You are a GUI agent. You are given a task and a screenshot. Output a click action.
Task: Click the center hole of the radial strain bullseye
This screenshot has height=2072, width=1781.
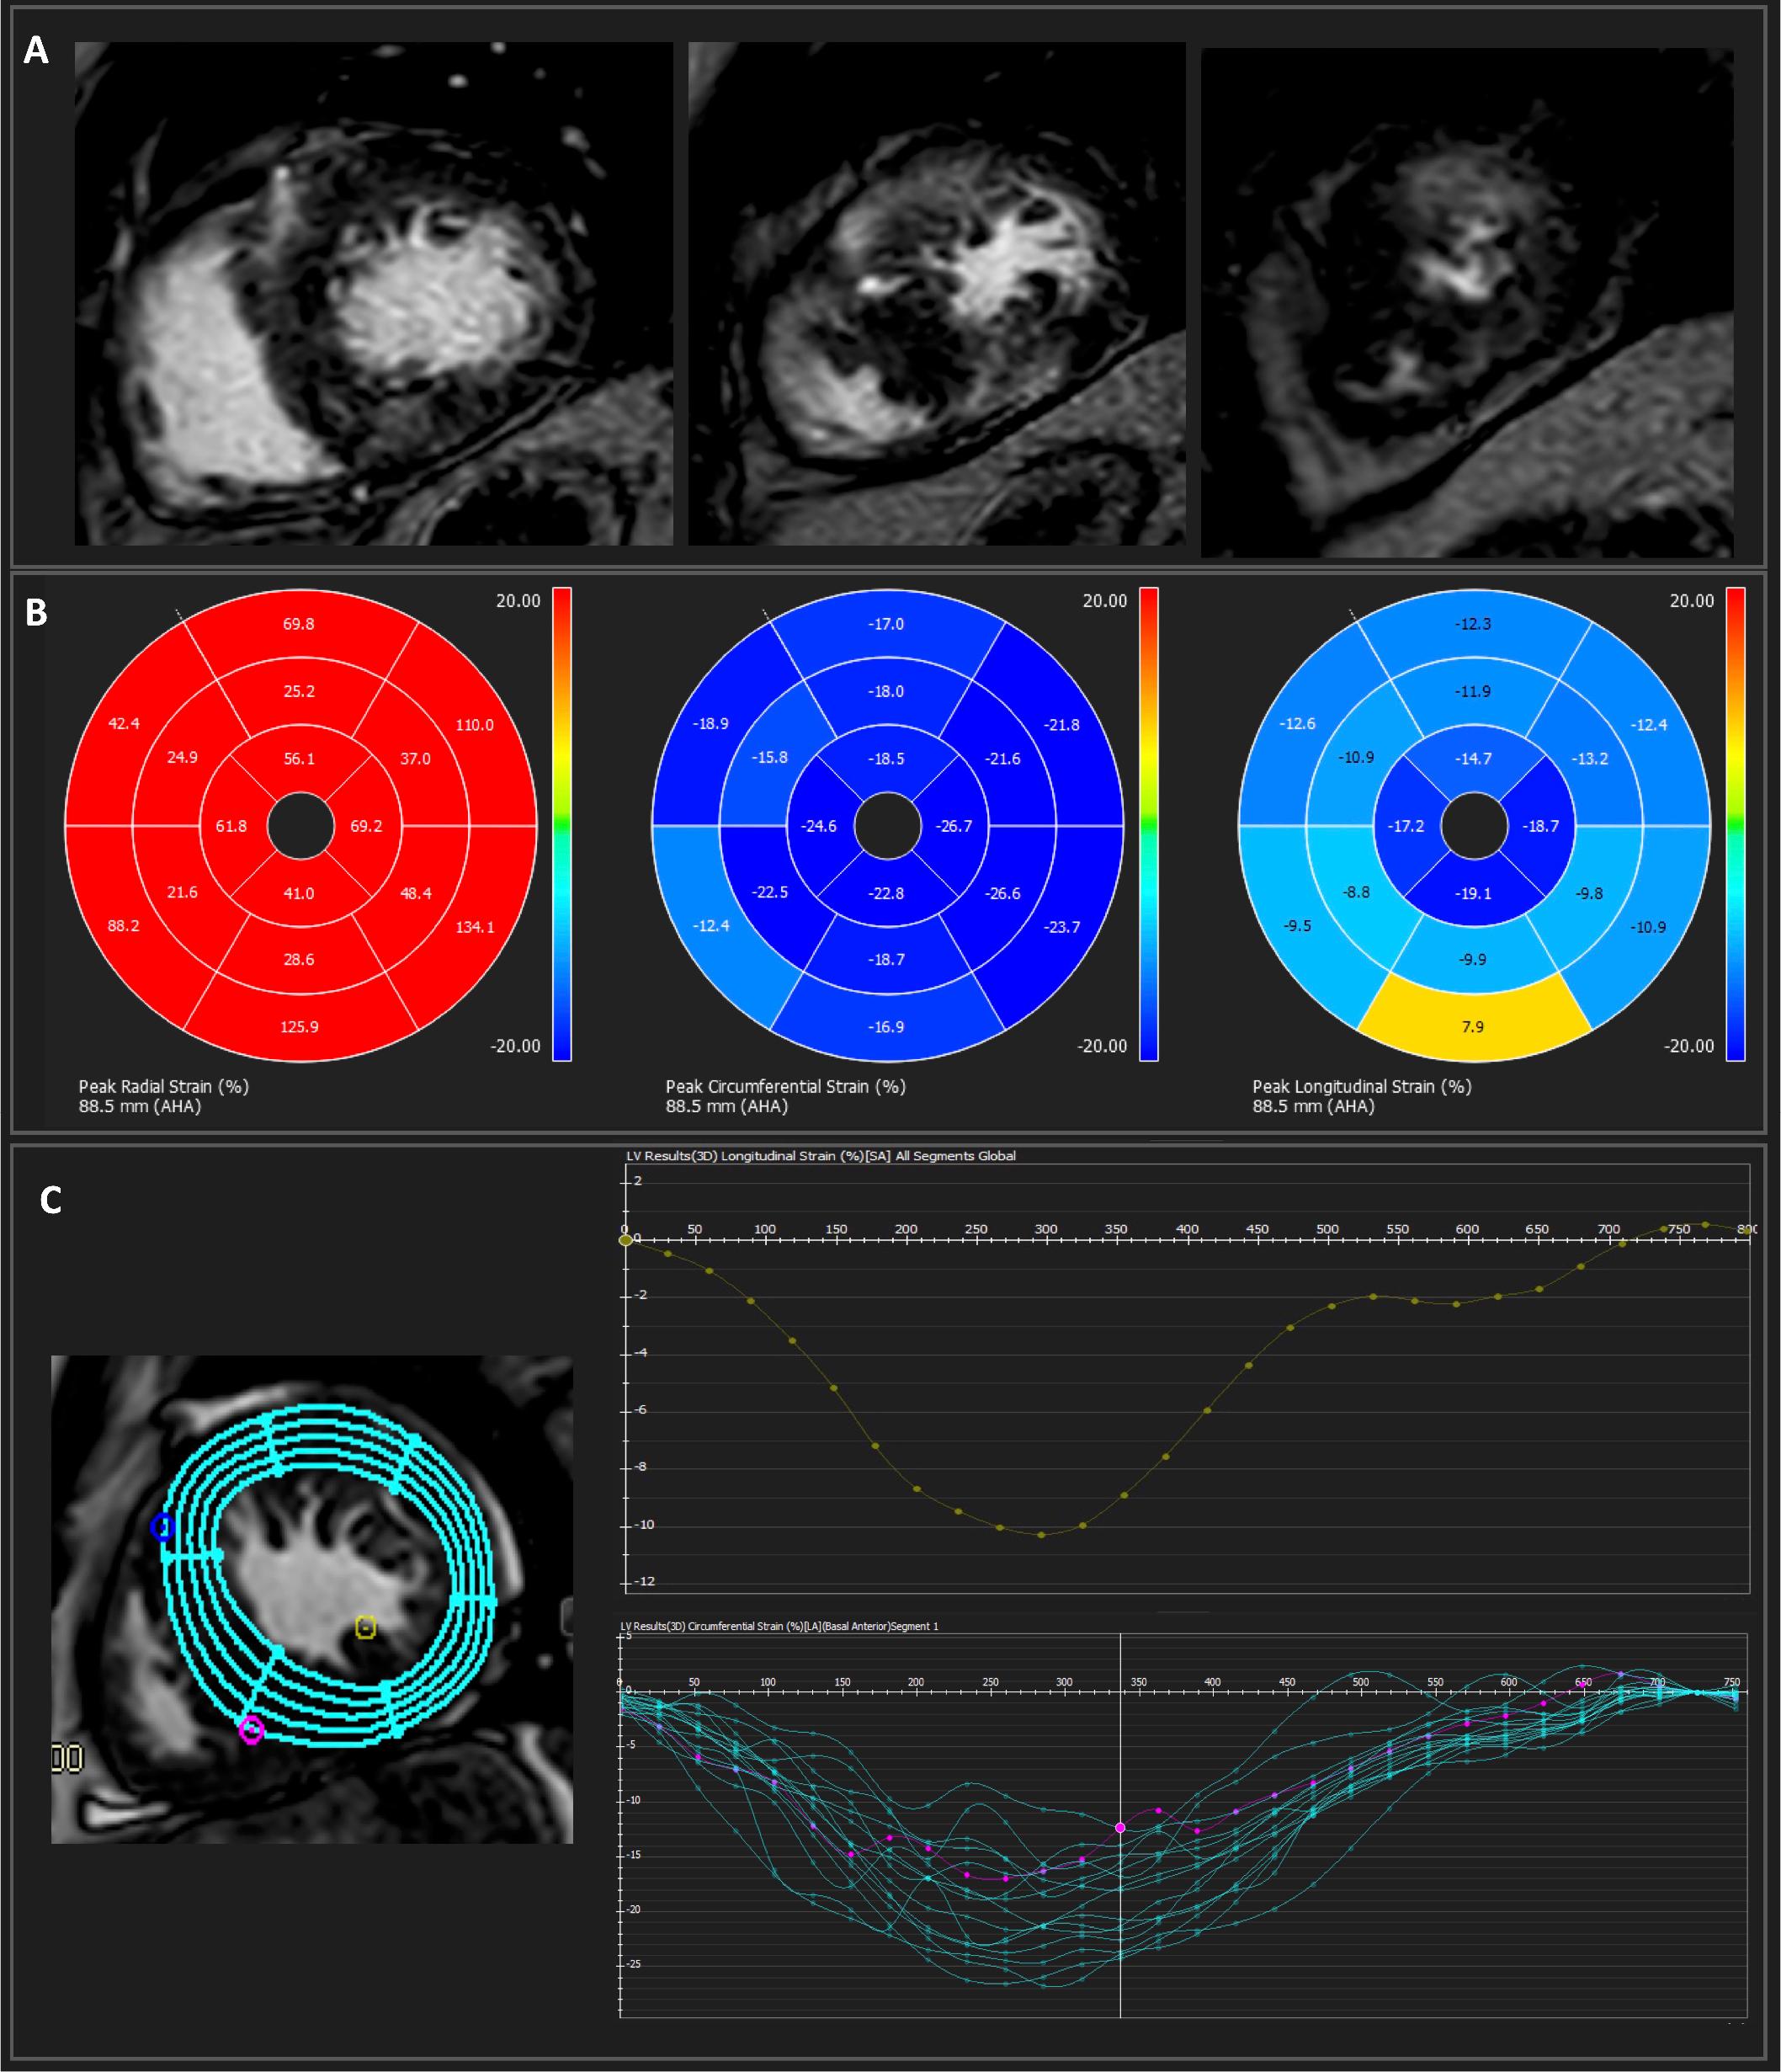tap(300, 826)
